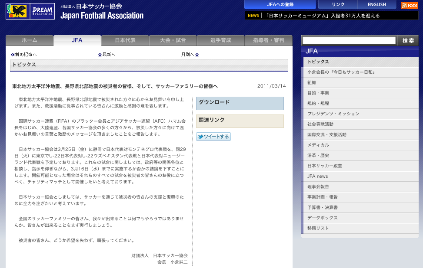
Task: Click in the search text field
Action: point(349,40)
